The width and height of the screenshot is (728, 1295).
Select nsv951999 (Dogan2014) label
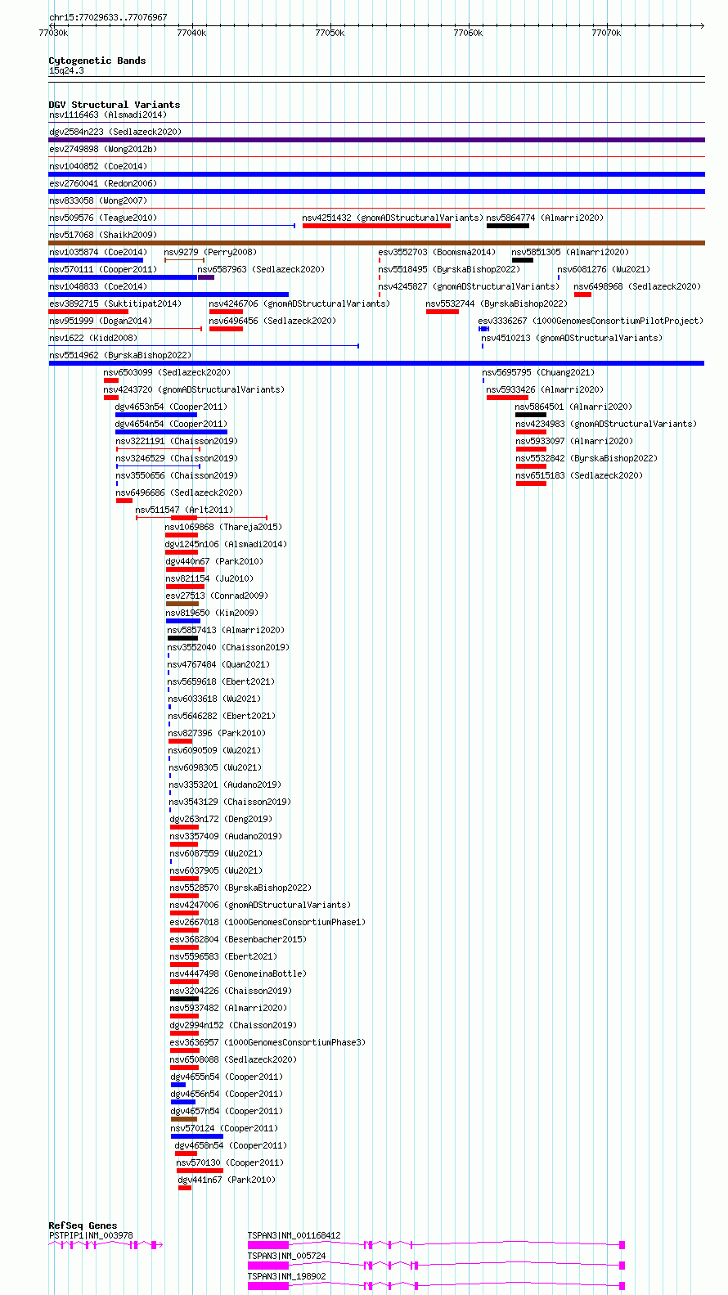[x=100, y=321]
